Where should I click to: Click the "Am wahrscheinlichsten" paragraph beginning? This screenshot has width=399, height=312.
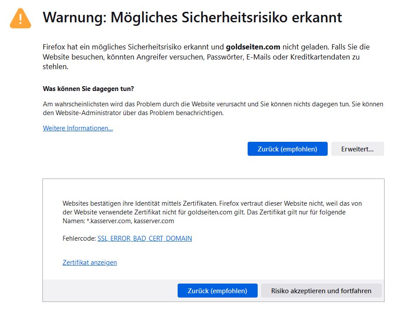(74, 104)
